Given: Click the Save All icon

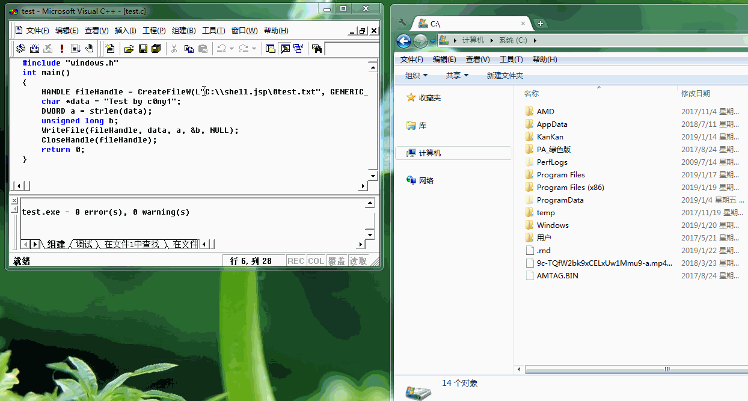Looking at the screenshot, I should pyautogui.click(x=156, y=49).
